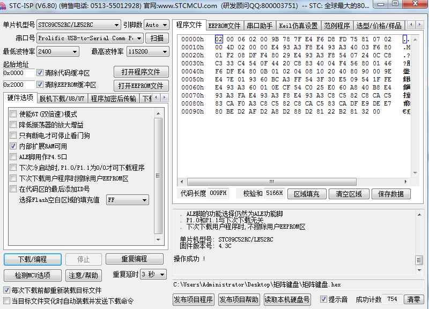The height and width of the screenshot is (309, 429).
Task: Click 注意/帮助 button
Action: tap(84, 275)
